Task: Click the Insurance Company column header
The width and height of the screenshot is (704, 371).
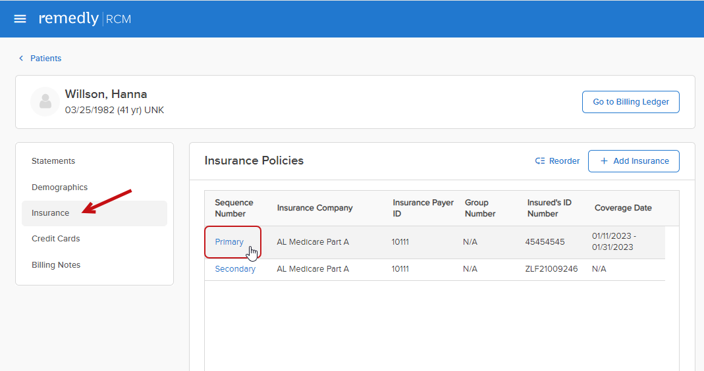Action: (x=315, y=208)
